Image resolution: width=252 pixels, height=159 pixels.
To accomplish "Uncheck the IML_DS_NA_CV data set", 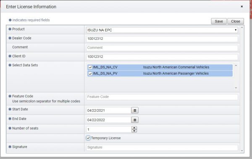I will (x=90, y=67).
